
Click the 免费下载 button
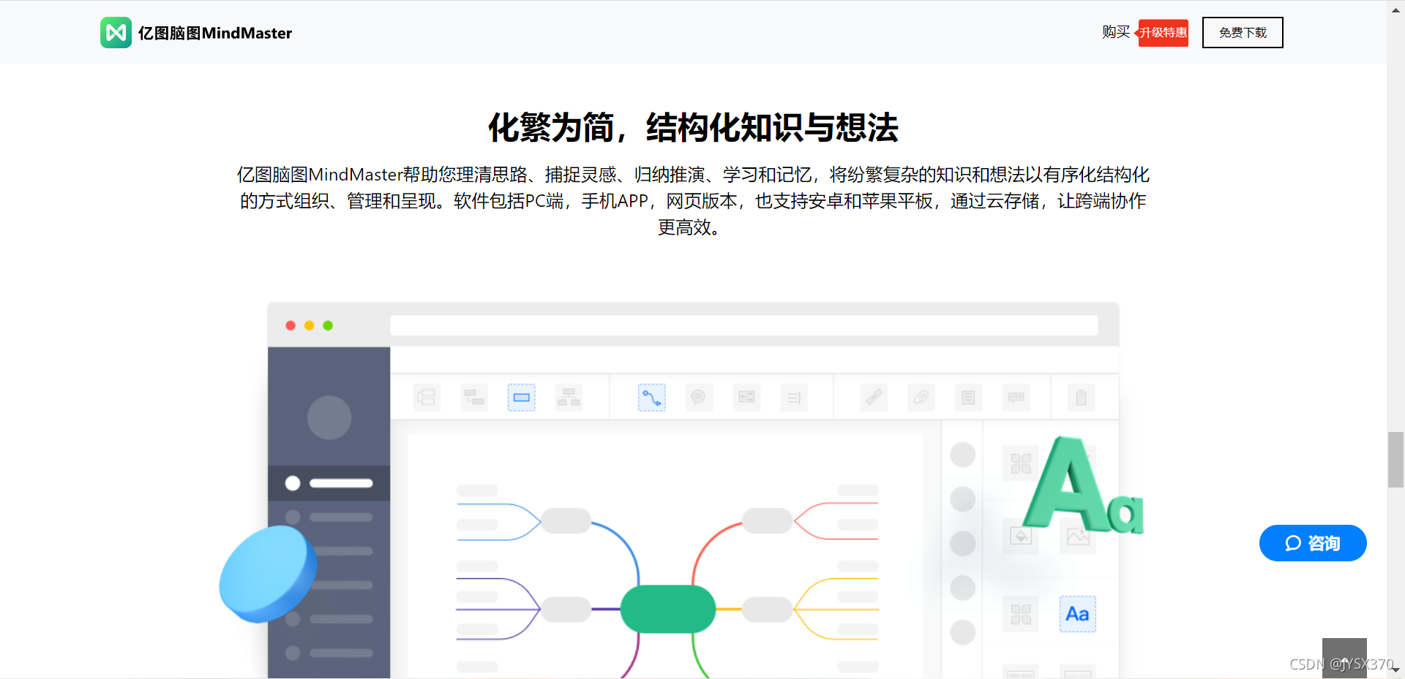coord(1243,33)
